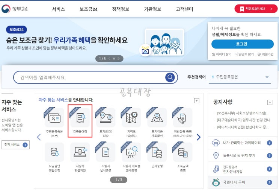Click the 전체 서비스 button
Viewport: 279px width, 190px height.
click(15, 145)
